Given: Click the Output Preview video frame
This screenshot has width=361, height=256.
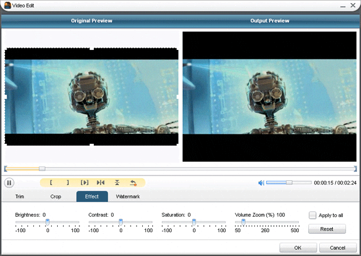Looking at the screenshot, I should (269, 97).
